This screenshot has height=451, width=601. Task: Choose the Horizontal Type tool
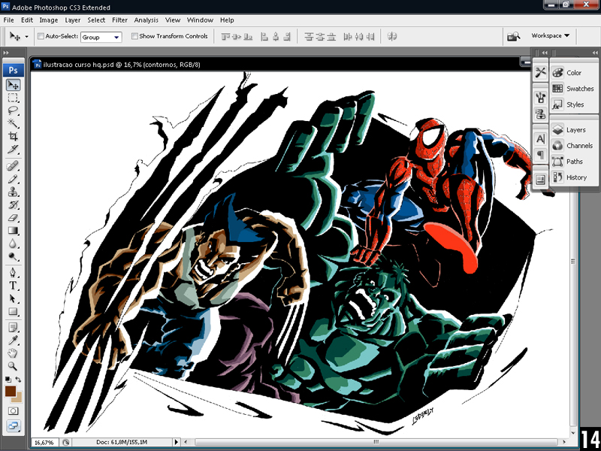point(14,286)
